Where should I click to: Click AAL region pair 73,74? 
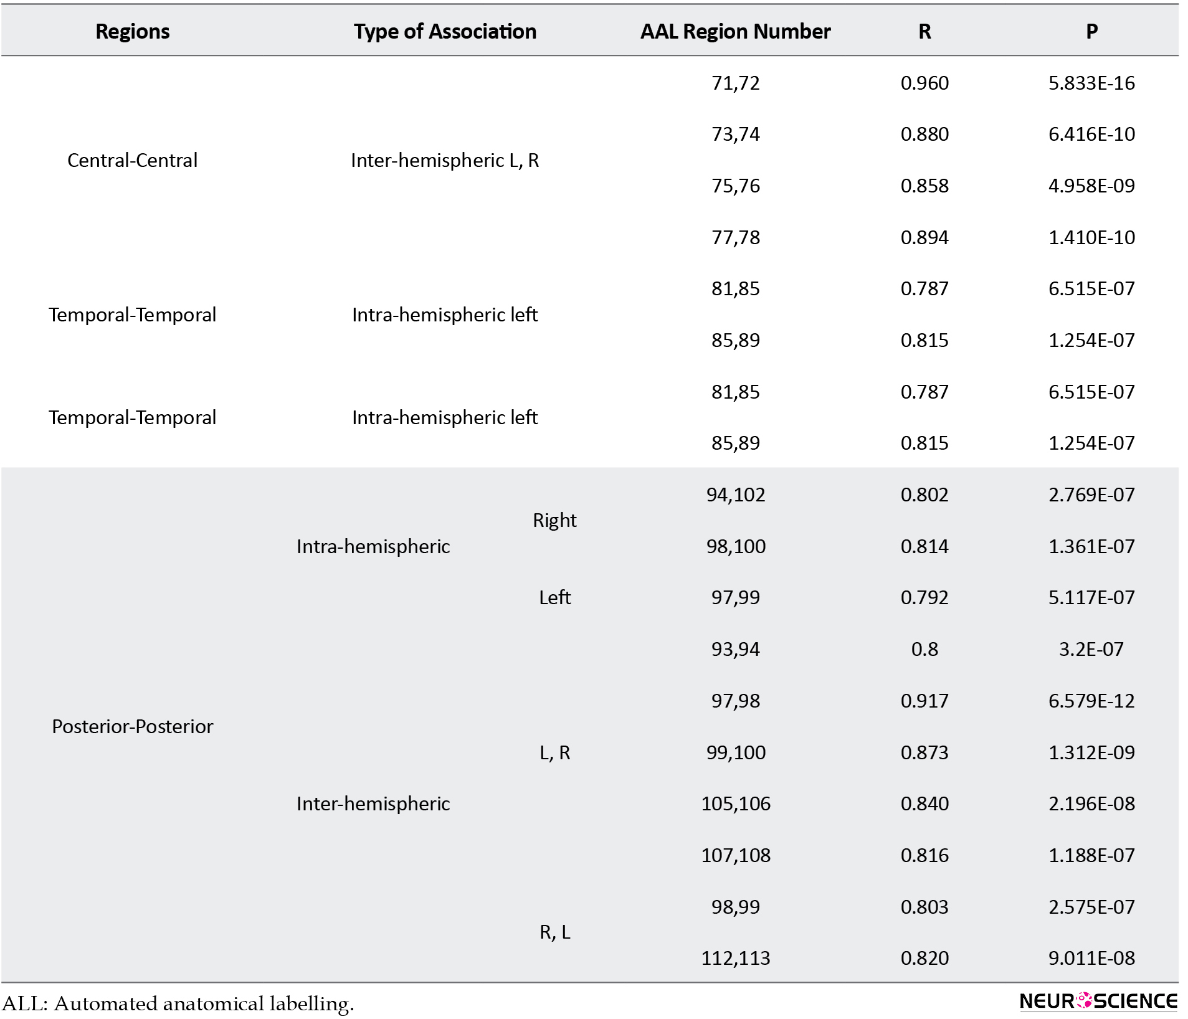click(x=735, y=134)
